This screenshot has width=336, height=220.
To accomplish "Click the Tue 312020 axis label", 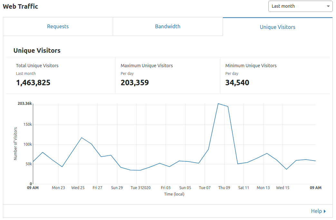I will [140, 188].
